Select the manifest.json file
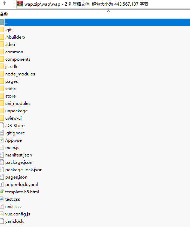 coord(19,155)
